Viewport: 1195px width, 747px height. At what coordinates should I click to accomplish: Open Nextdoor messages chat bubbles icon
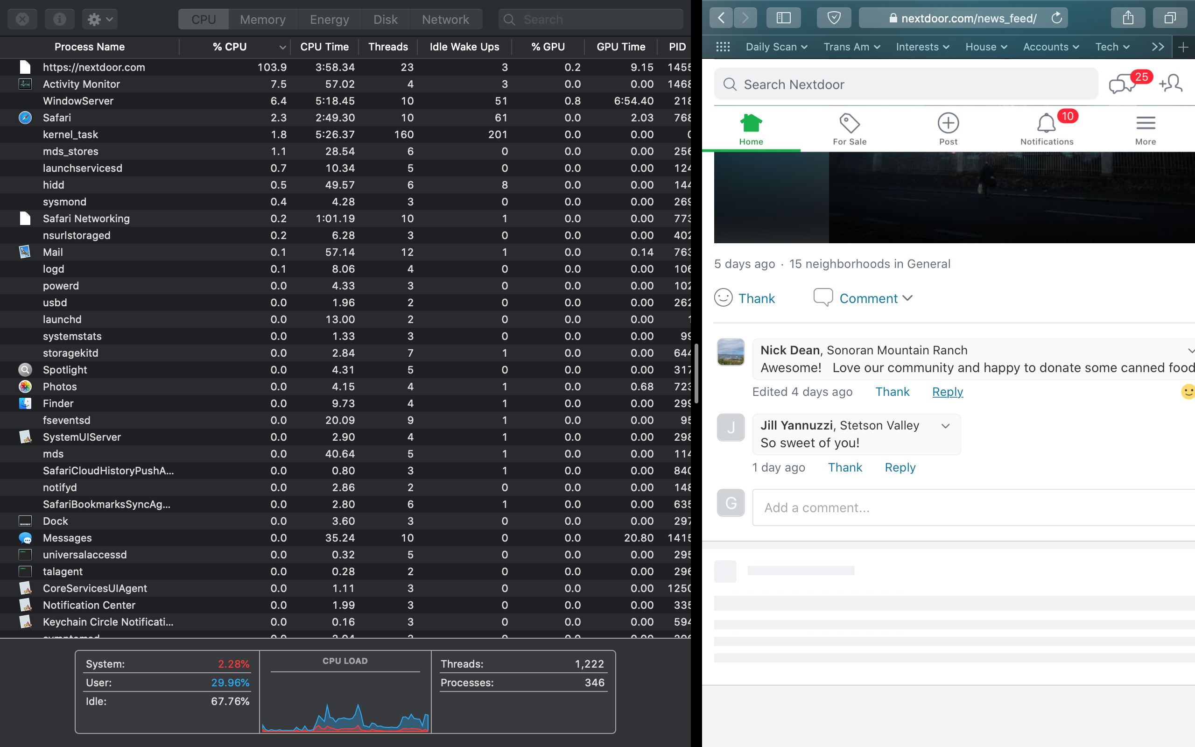[1121, 85]
